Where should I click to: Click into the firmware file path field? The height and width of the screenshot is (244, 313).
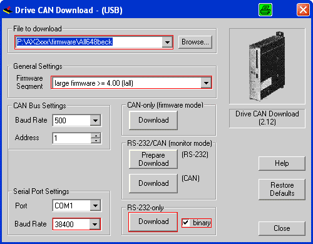coord(89,42)
